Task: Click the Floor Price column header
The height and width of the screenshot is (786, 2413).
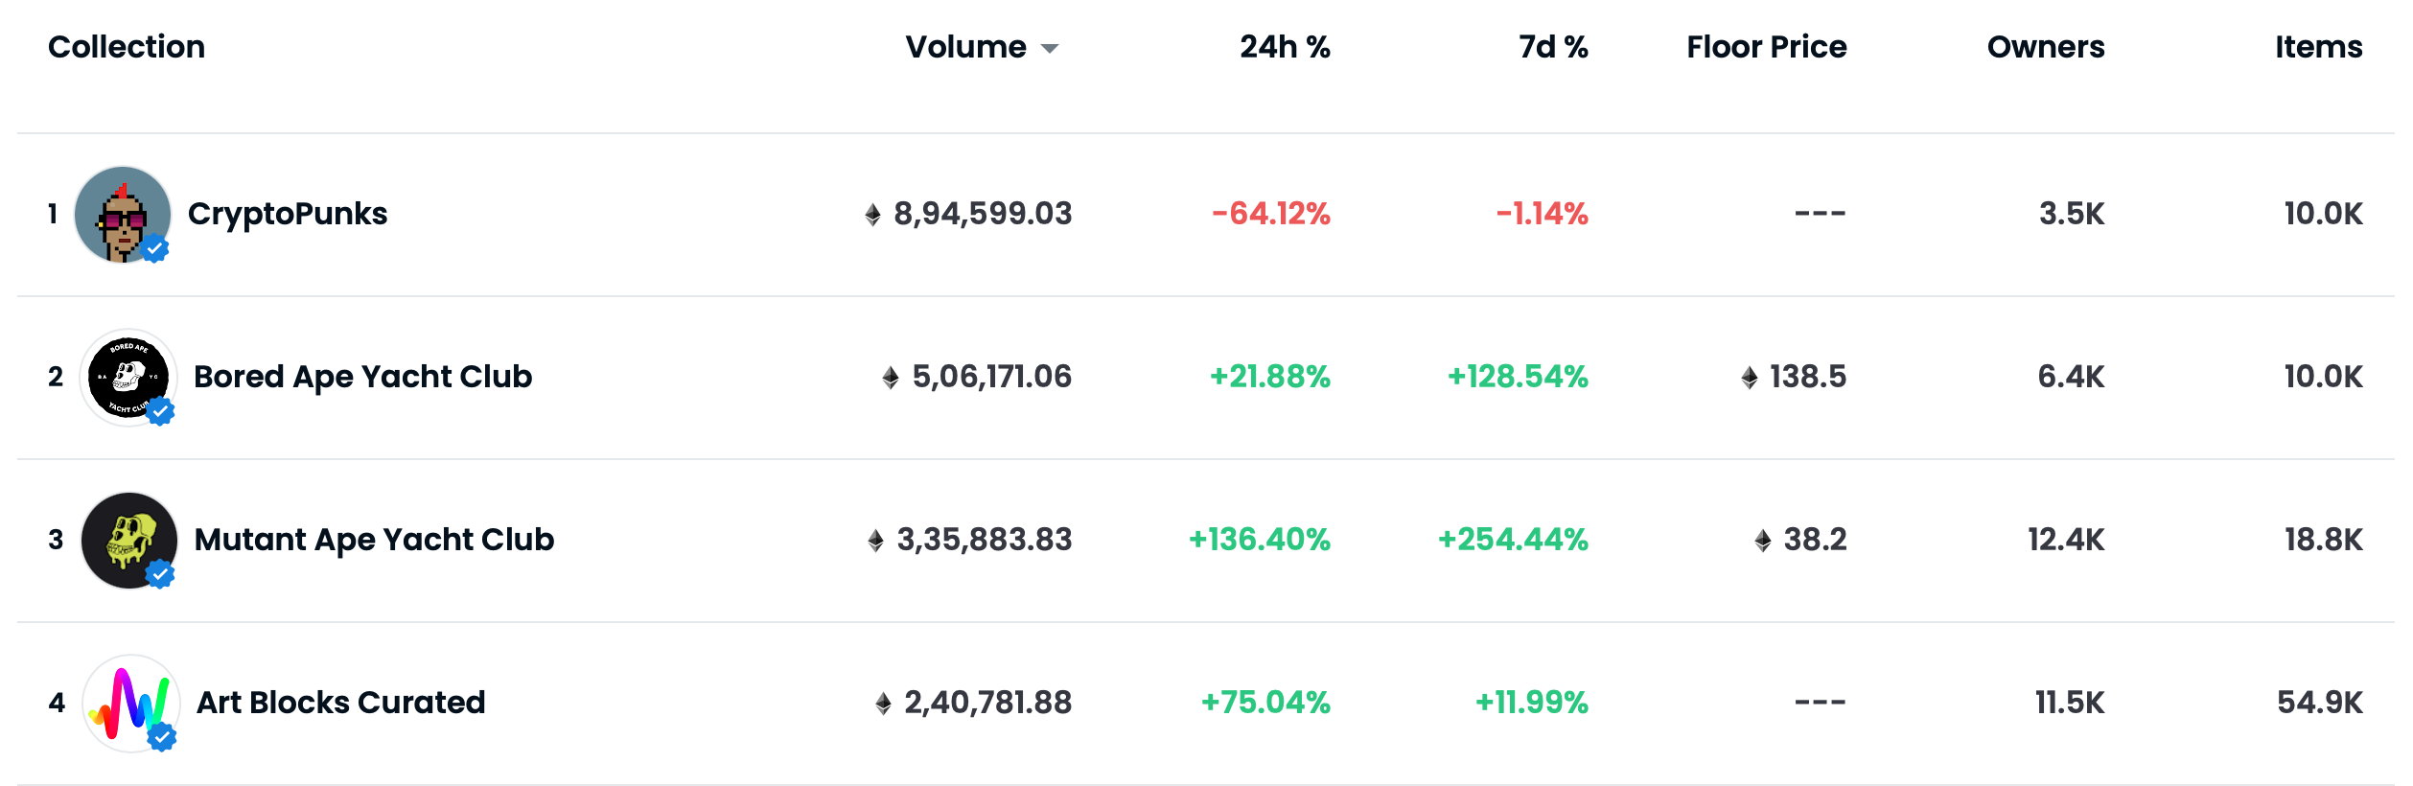Action: 1766,47
